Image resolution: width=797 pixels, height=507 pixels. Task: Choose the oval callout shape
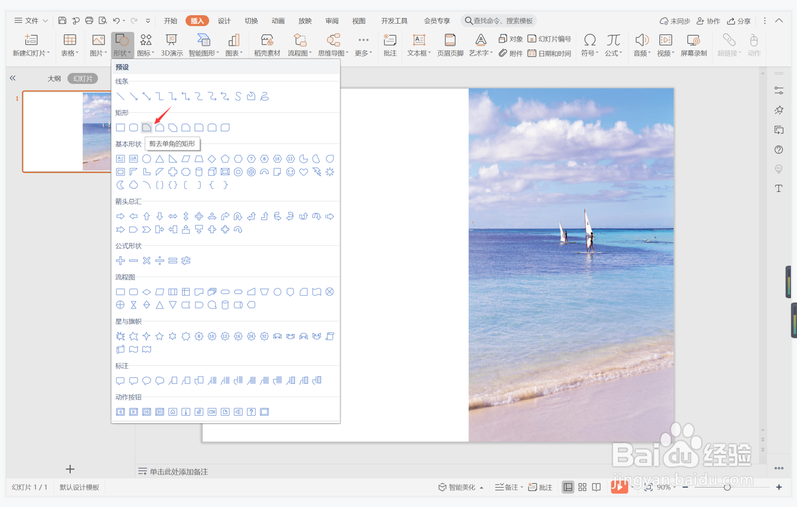tap(147, 380)
